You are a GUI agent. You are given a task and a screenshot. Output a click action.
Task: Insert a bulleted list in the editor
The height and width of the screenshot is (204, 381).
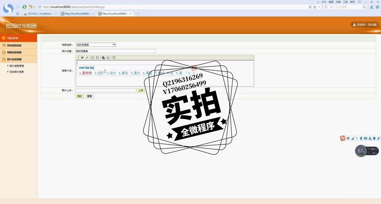tap(97, 58)
